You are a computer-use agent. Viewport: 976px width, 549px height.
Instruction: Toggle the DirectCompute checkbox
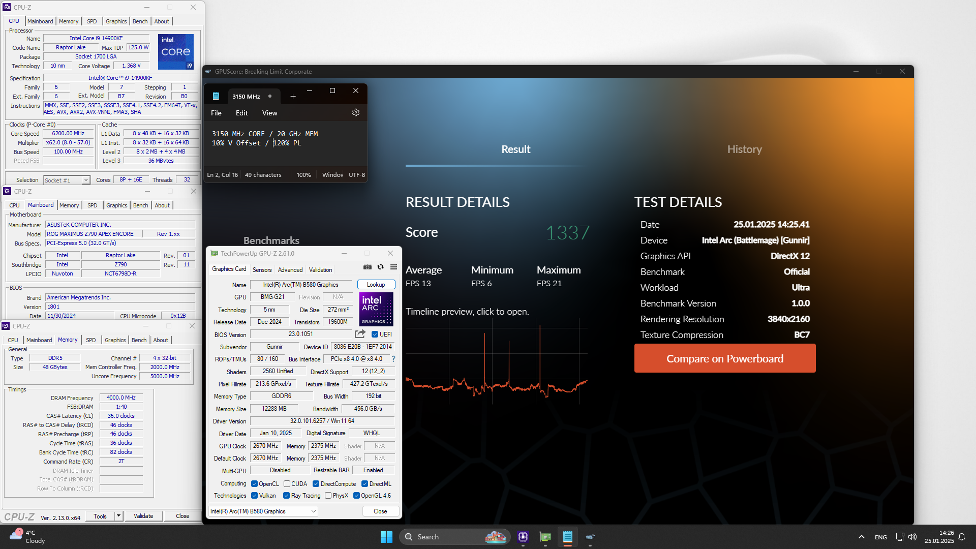316,483
